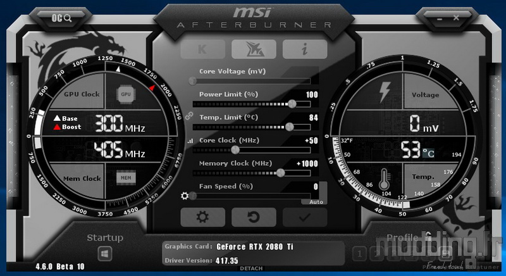This screenshot has width=506, height=276.
Task: Click the thermometer temperature icon
Action: [384, 180]
